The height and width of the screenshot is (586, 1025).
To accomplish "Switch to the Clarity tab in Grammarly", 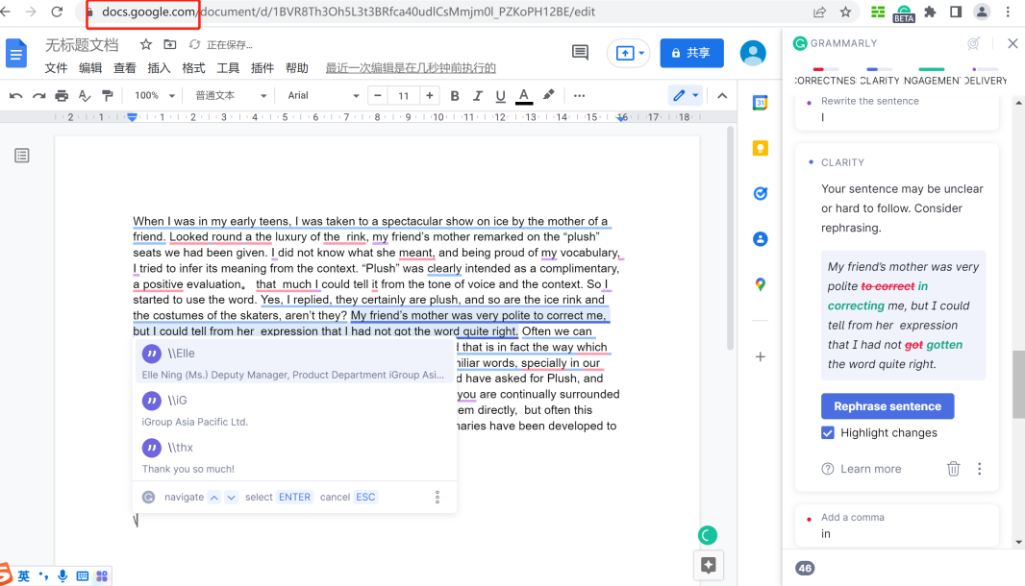I will click(x=879, y=80).
